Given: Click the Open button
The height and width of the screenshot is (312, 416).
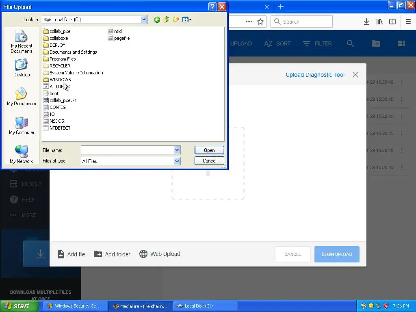Looking at the screenshot, I should [x=209, y=150].
